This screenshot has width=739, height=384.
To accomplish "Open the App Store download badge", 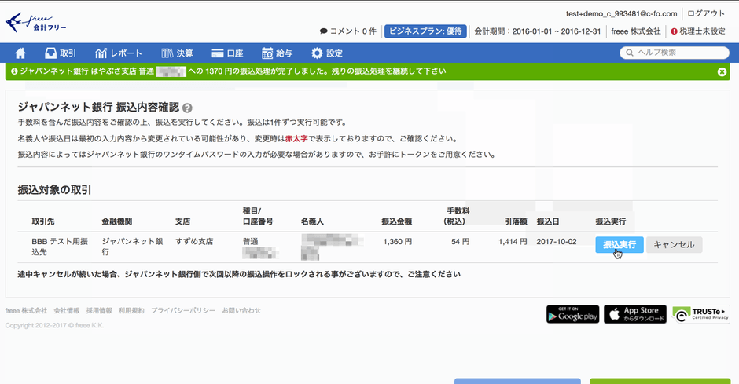I will [x=635, y=314].
